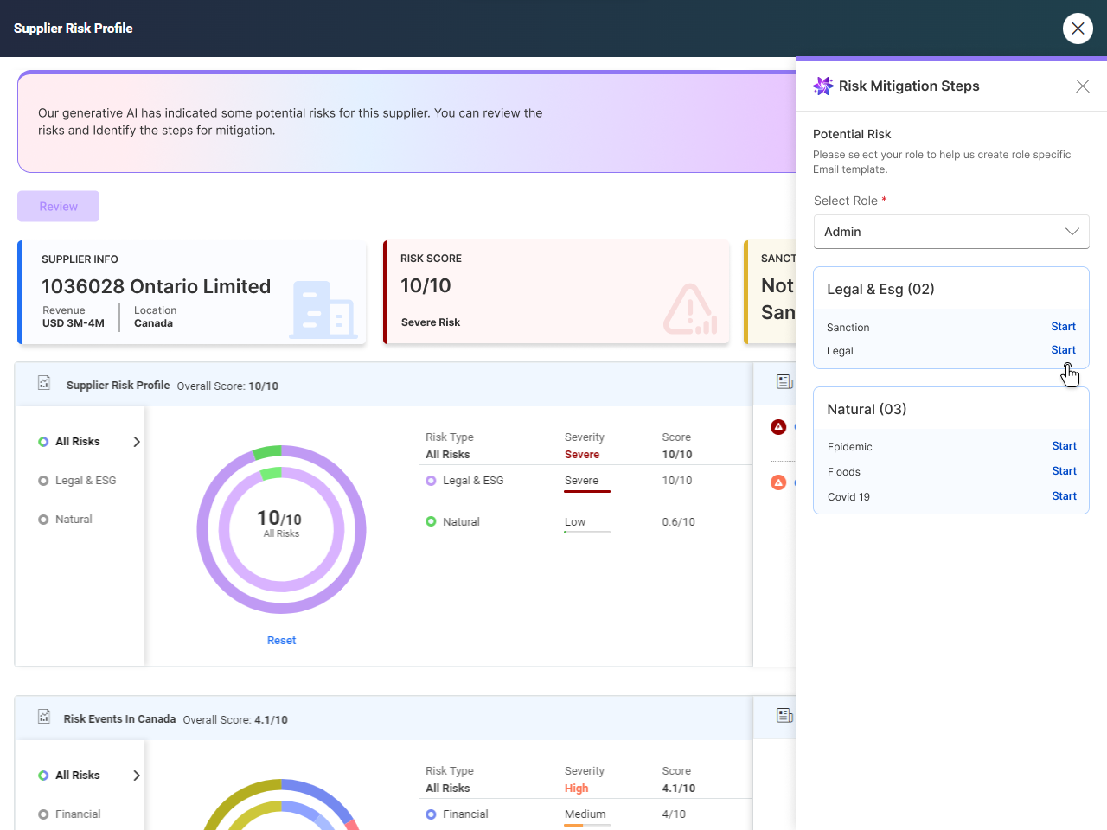1107x830 pixels.
Task: Click the High severity value in Risk Events
Action: [577, 788]
